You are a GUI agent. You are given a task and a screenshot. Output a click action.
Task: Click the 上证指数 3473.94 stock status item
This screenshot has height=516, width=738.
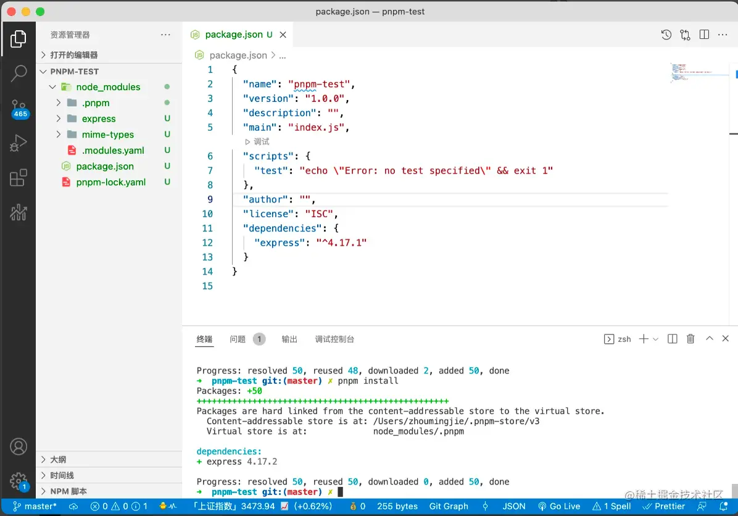click(x=263, y=506)
